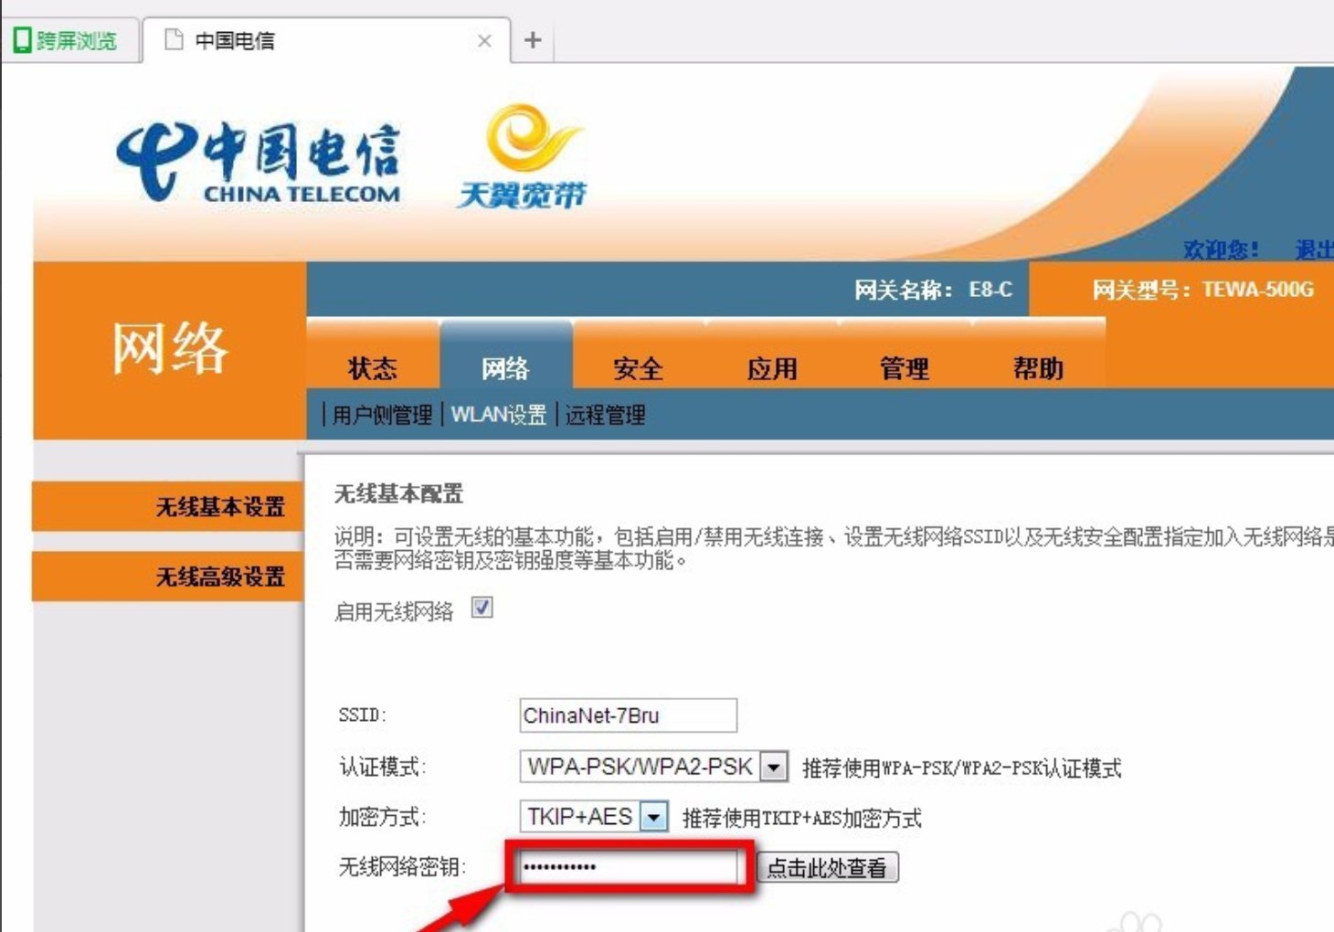
Task: Open the 应用 tab
Action: click(772, 367)
